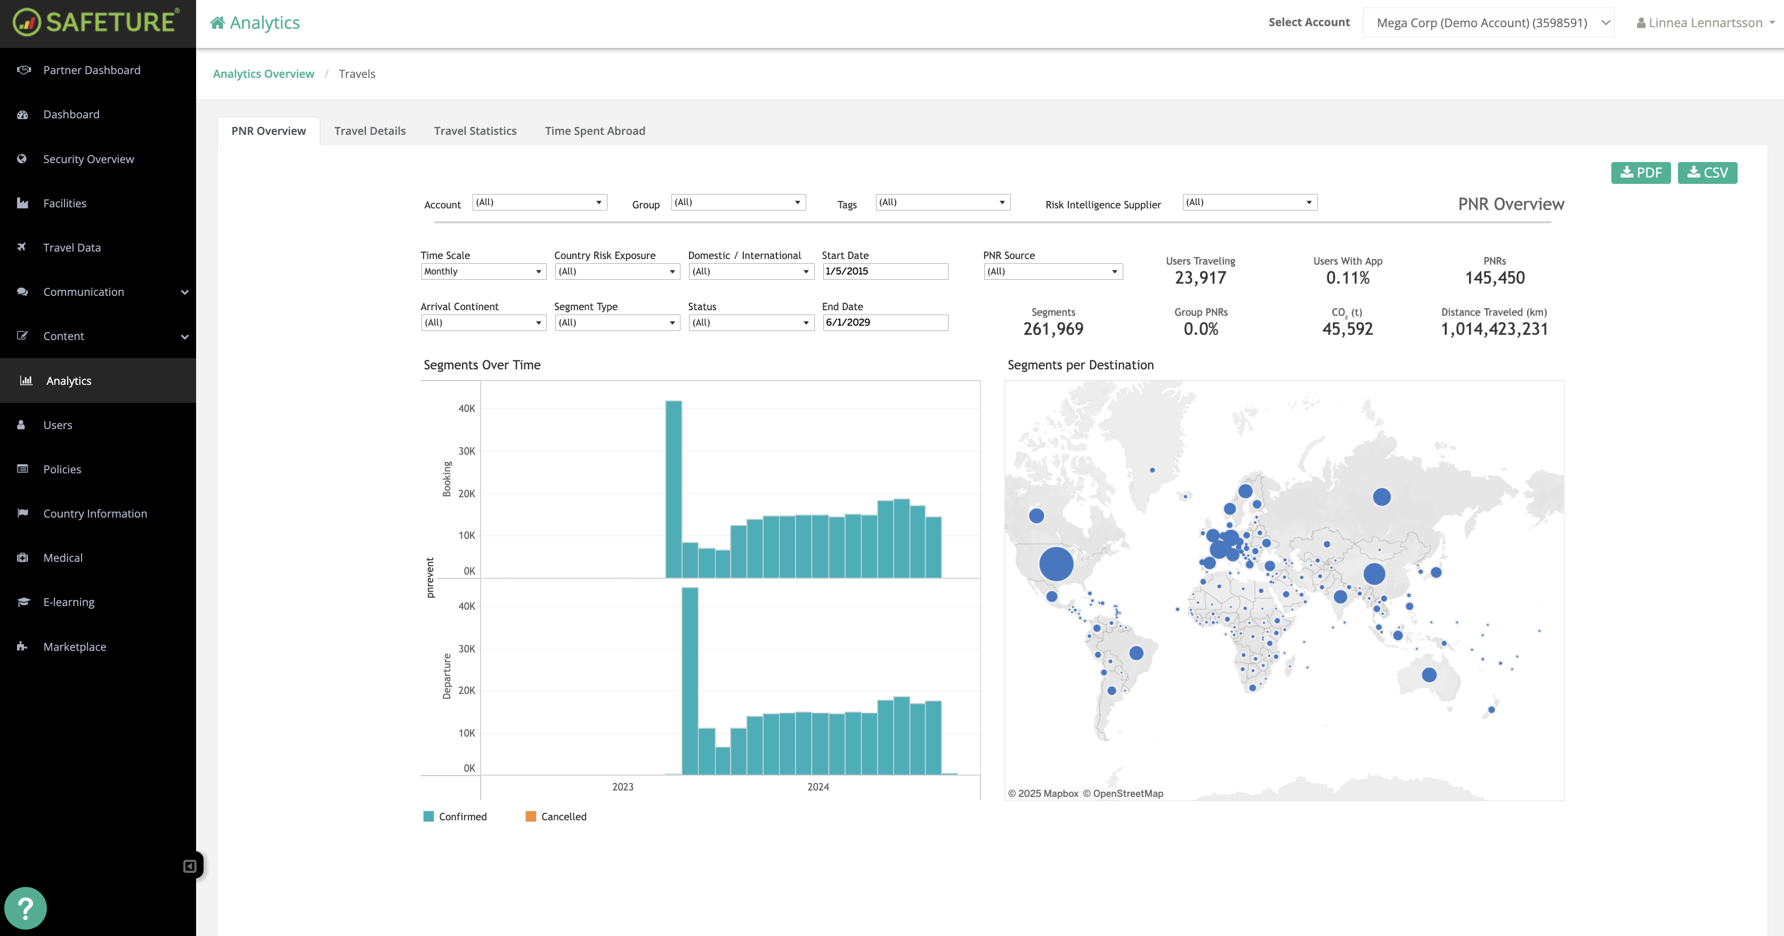Click the Start Date input field

coord(885,272)
